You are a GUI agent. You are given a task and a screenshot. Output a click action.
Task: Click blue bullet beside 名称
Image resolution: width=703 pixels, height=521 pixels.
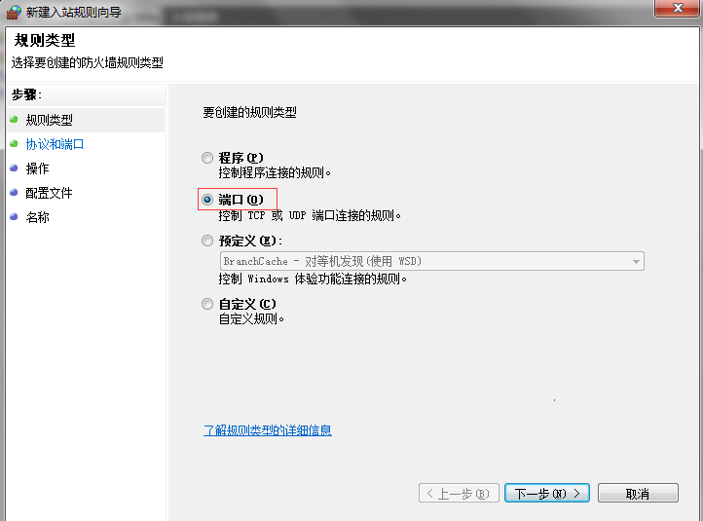[14, 216]
